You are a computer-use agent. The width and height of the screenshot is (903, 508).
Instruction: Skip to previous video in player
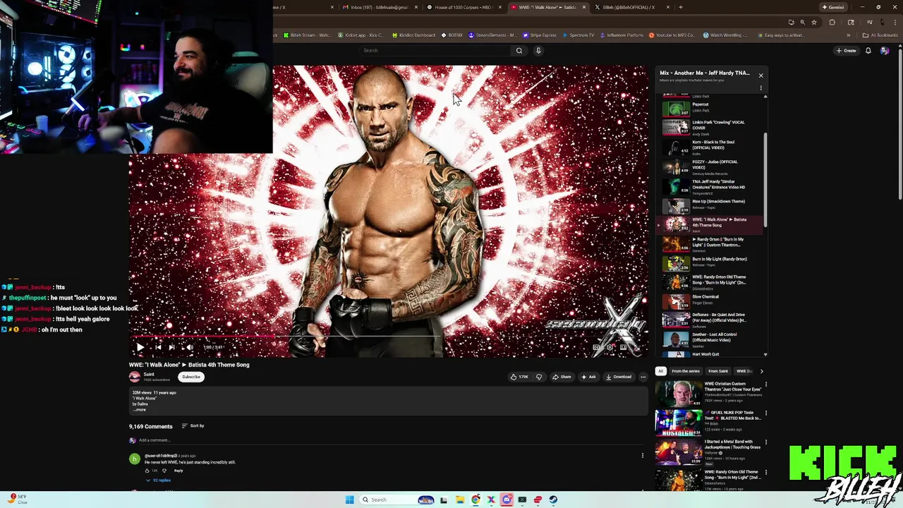157,347
